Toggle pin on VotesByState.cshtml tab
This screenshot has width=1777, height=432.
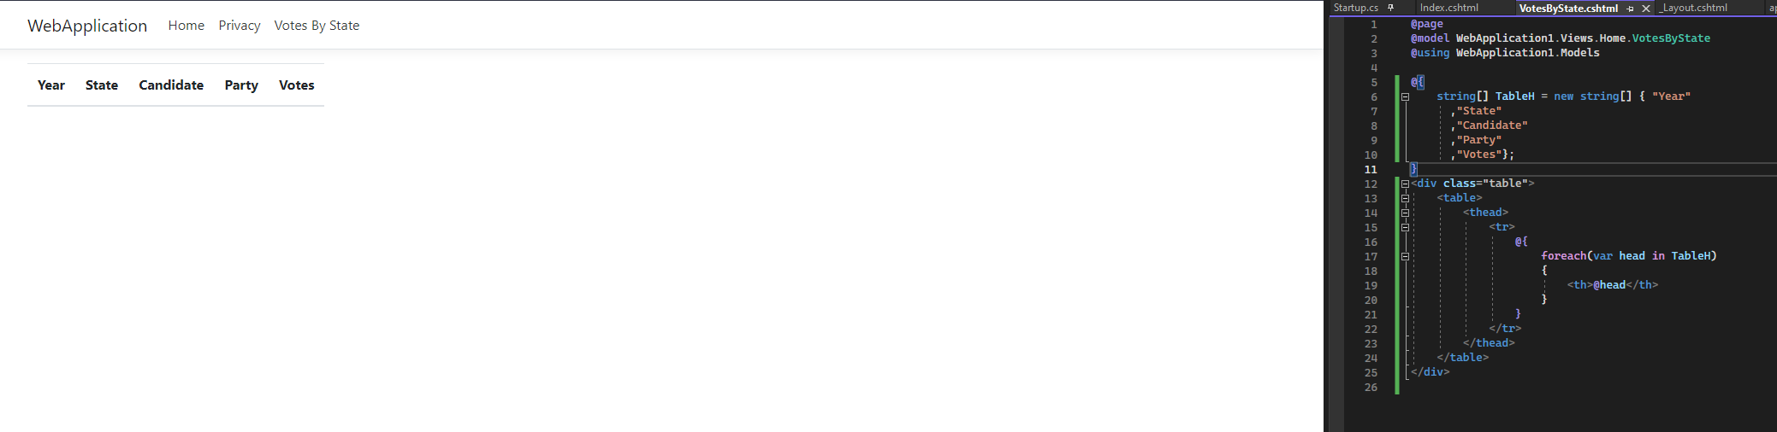[1630, 9]
